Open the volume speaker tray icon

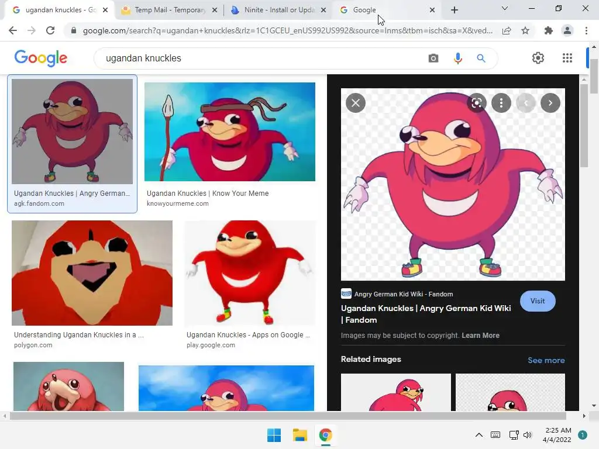(x=528, y=434)
